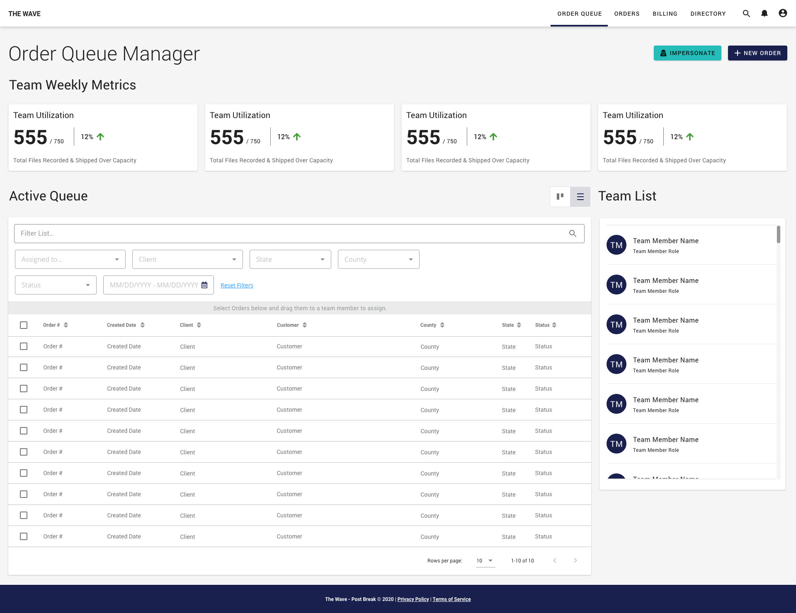
Task: Check the sixth order row checkbox
Action: (24, 452)
